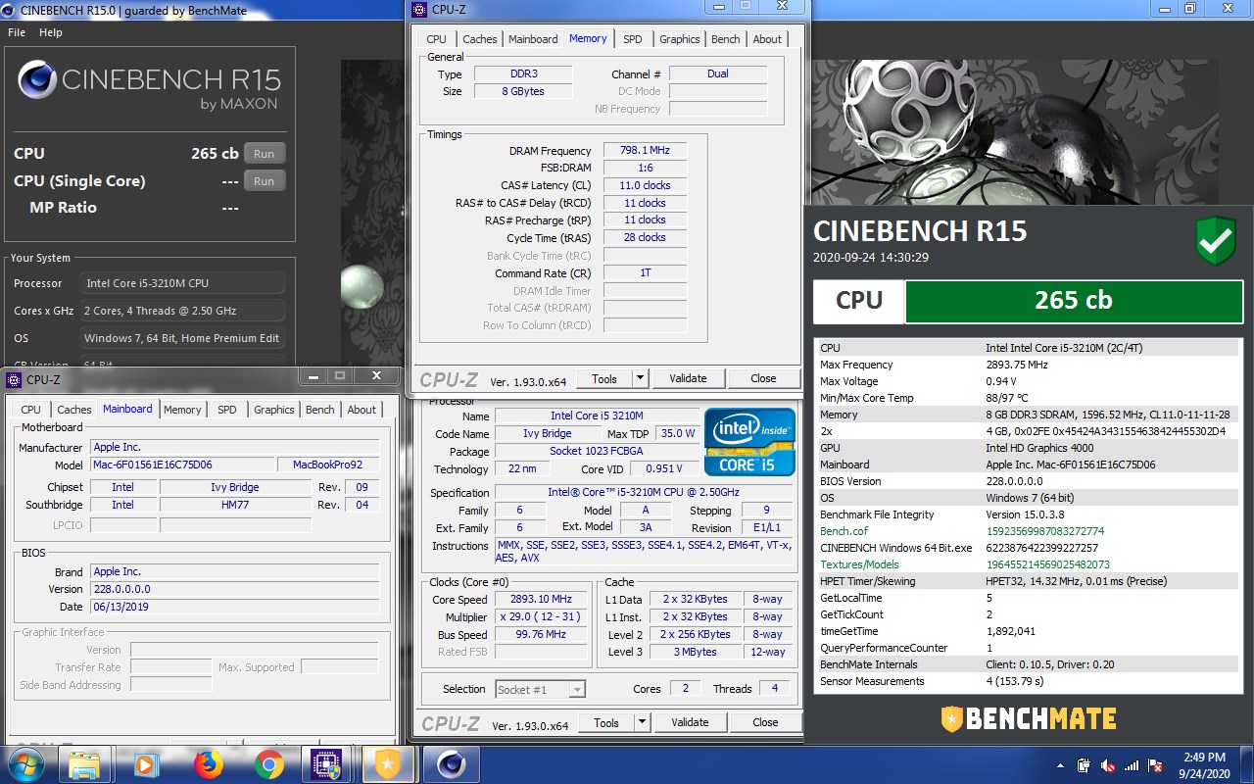Click the HPET Timer/Skewing row value

[x=1076, y=581]
